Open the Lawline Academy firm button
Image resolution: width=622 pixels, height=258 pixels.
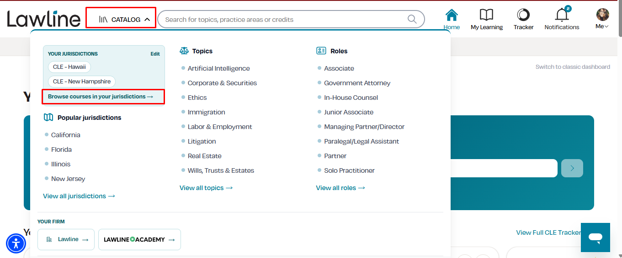click(x=139, y=239)
